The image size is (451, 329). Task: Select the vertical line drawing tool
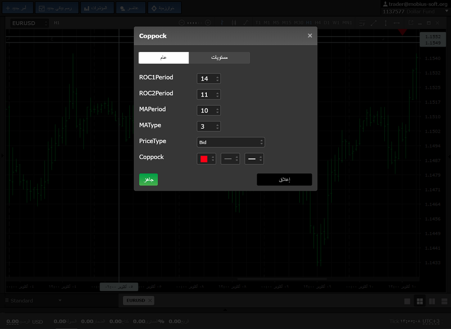coord(385,23)
